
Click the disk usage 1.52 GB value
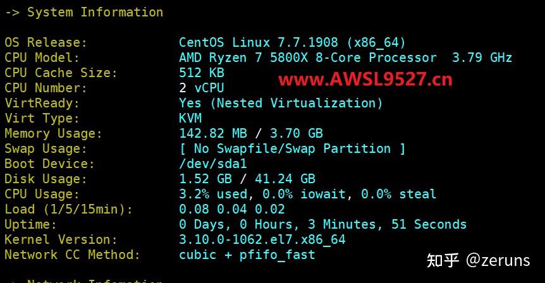209,179
